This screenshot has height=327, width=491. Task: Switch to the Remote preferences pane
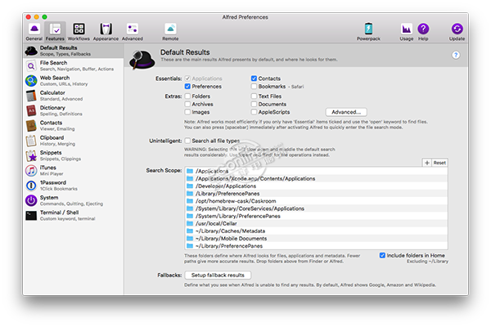tap(170, 32)
